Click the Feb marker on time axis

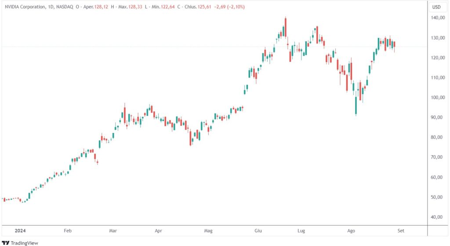point(68,230)
